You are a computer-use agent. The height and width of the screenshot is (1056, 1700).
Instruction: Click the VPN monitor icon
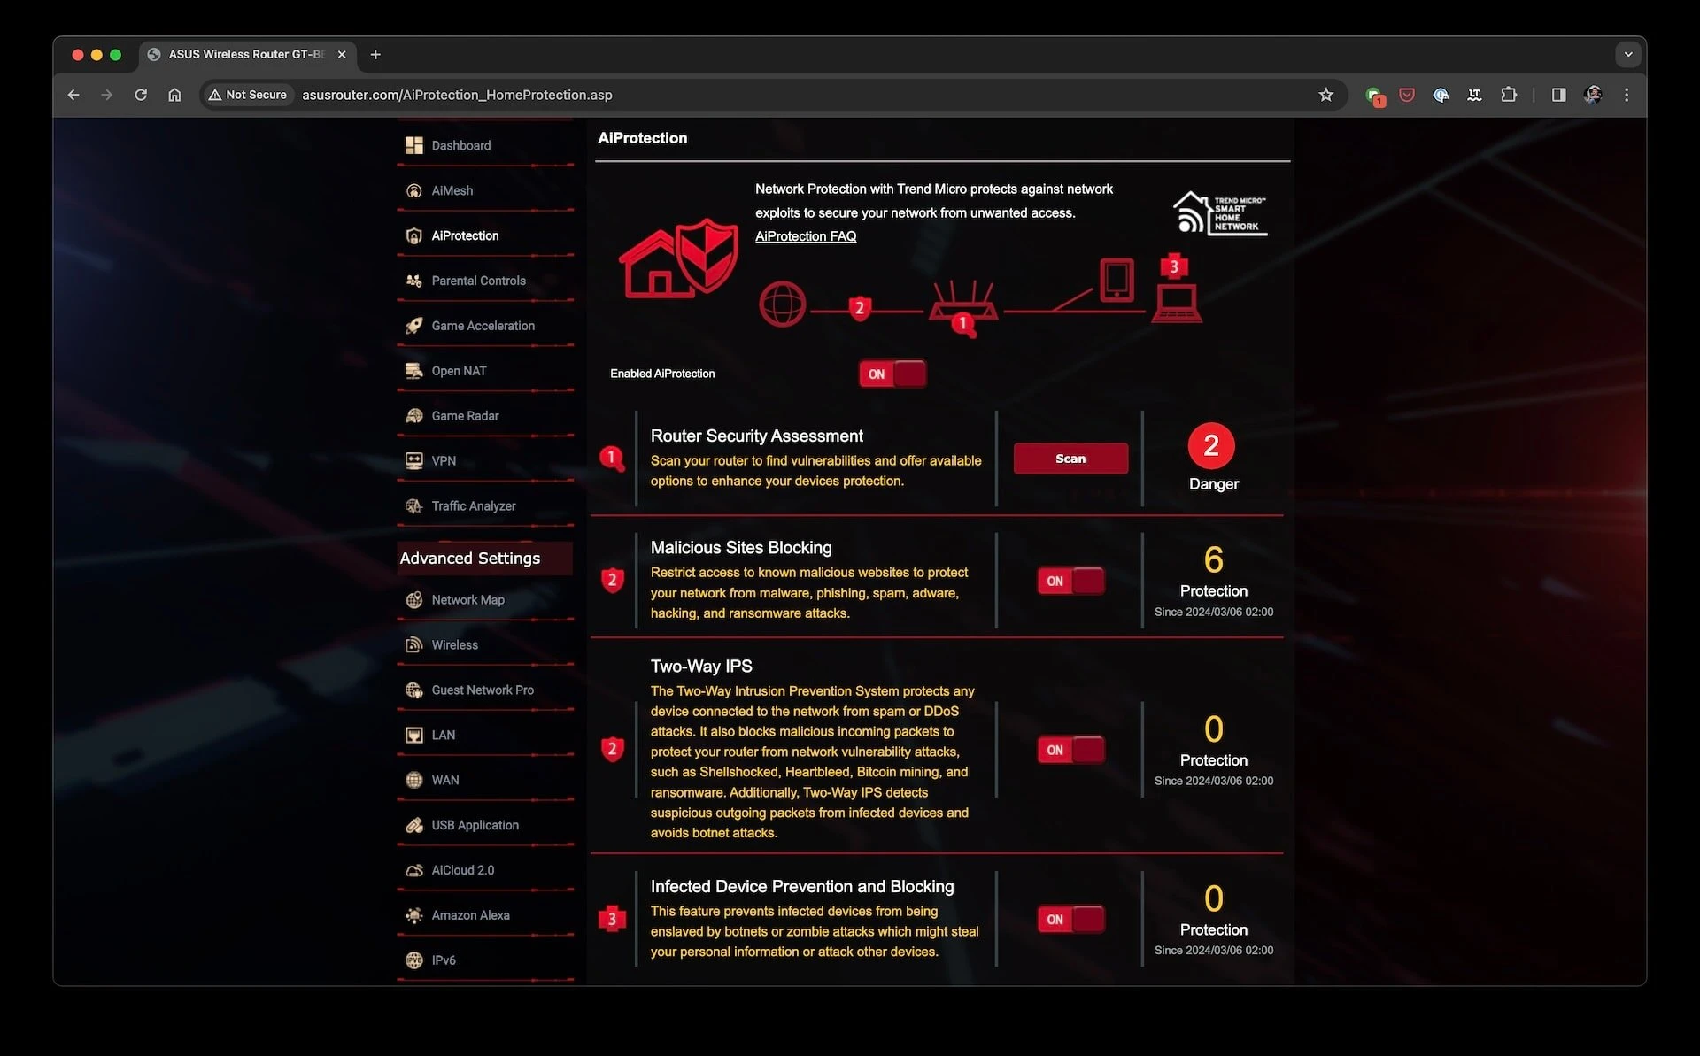pyautogui.click(x=413, y=461)
